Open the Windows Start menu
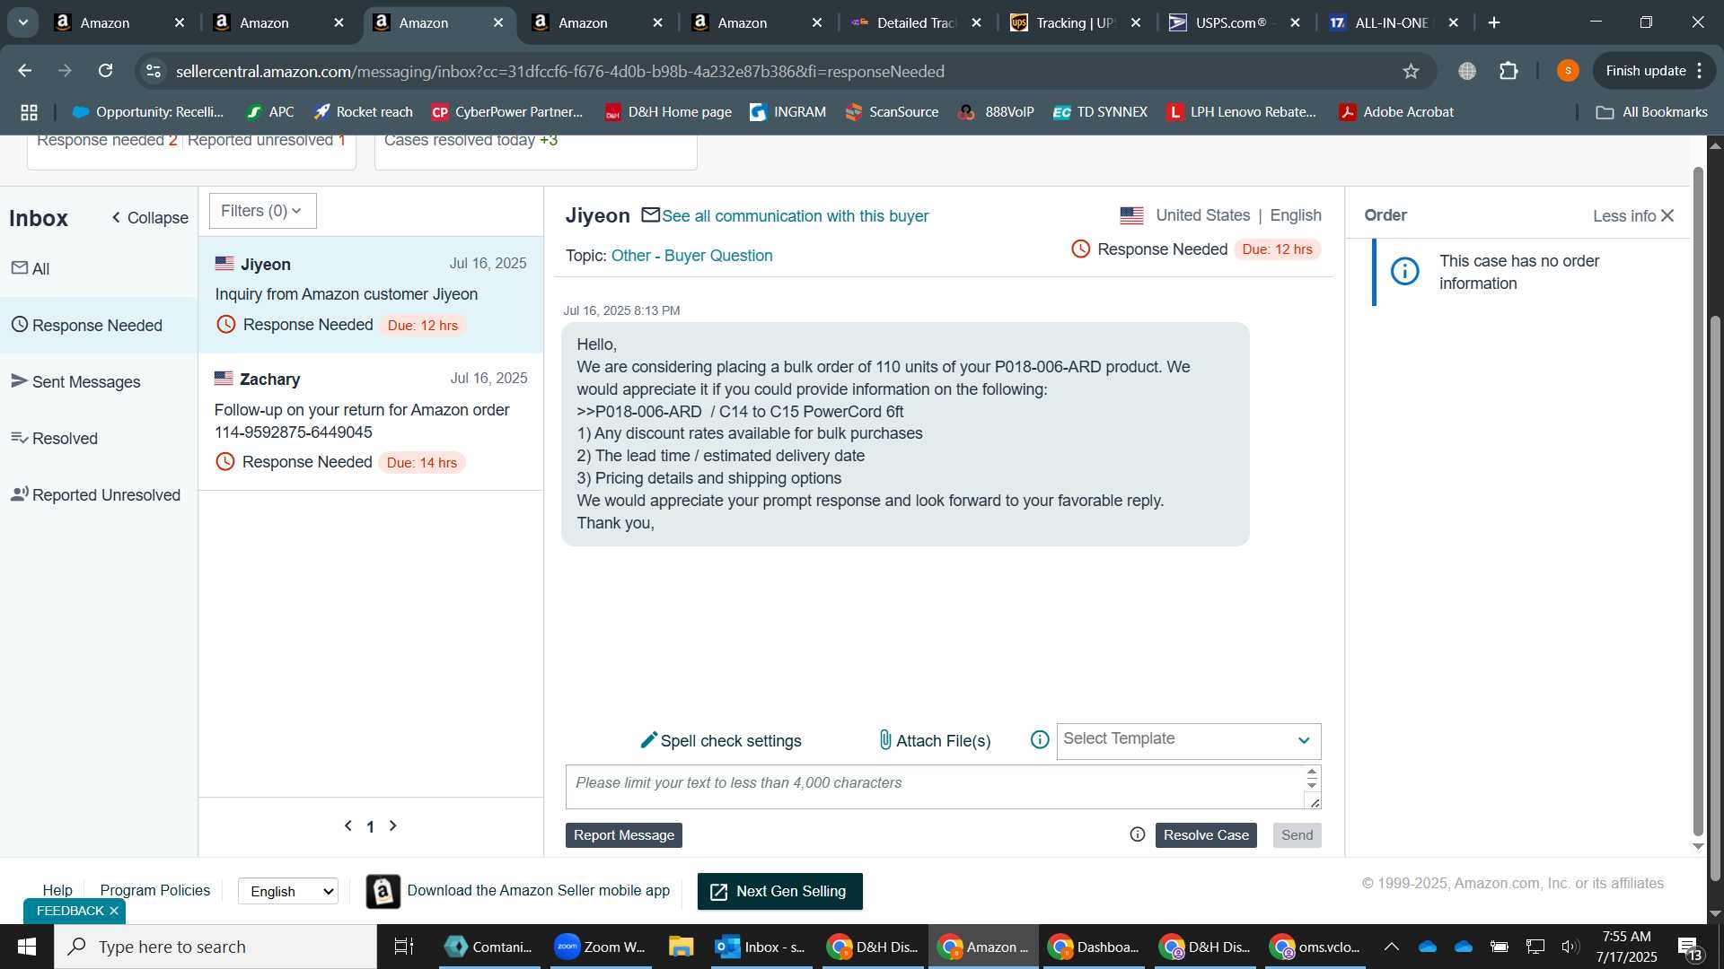The height and width of the screenshot is (969, 1724). point(27,947)
